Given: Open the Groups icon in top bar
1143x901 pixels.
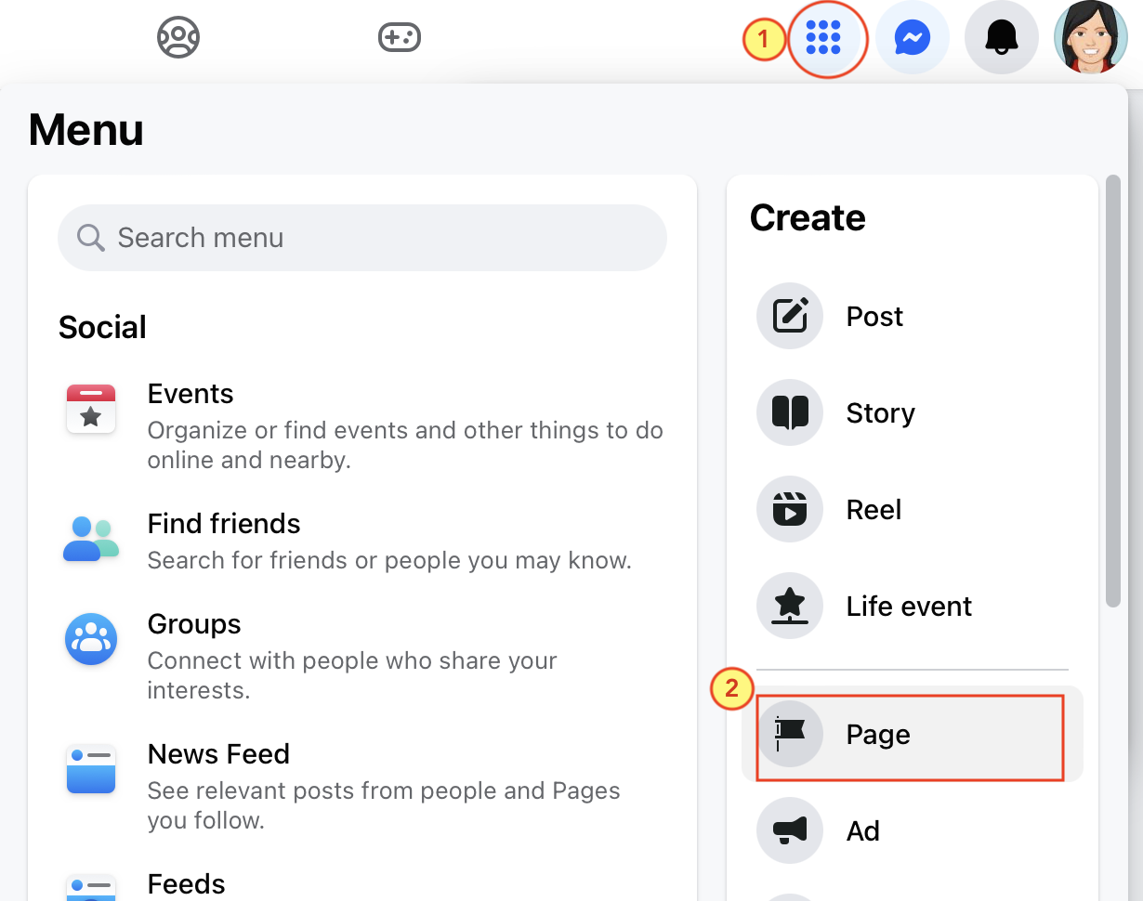Looking at the screenshot, I should click(178, 38).
